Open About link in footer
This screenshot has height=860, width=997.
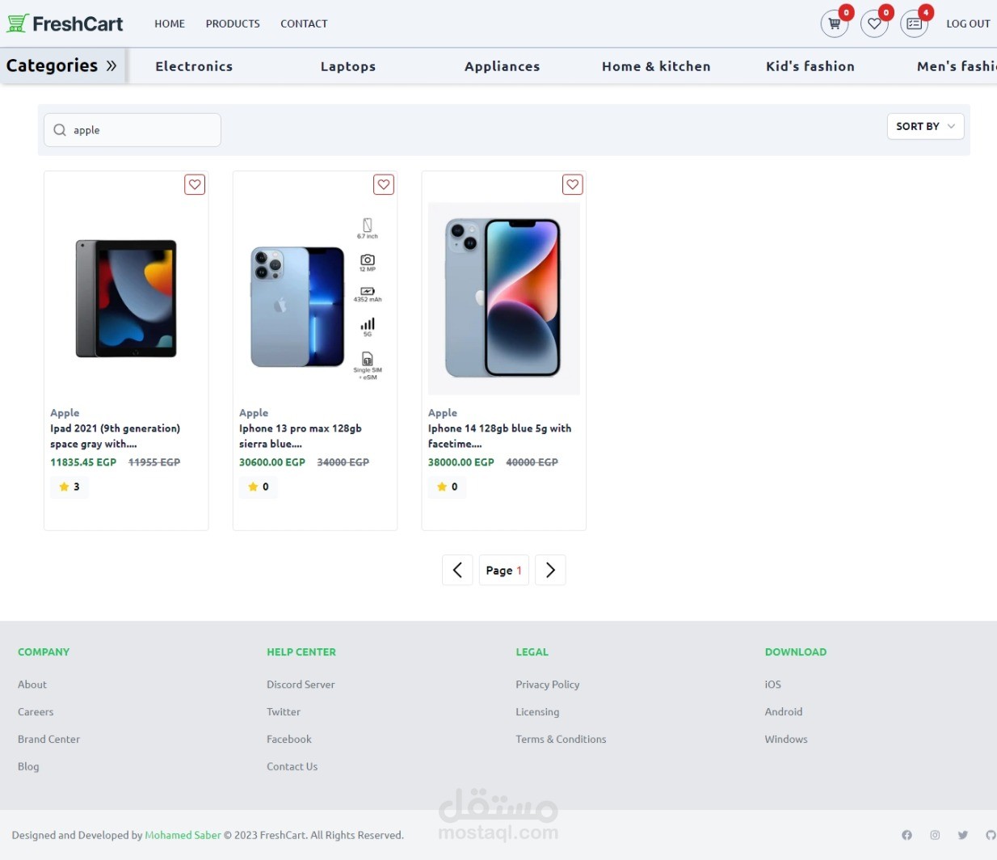(32, 684)
